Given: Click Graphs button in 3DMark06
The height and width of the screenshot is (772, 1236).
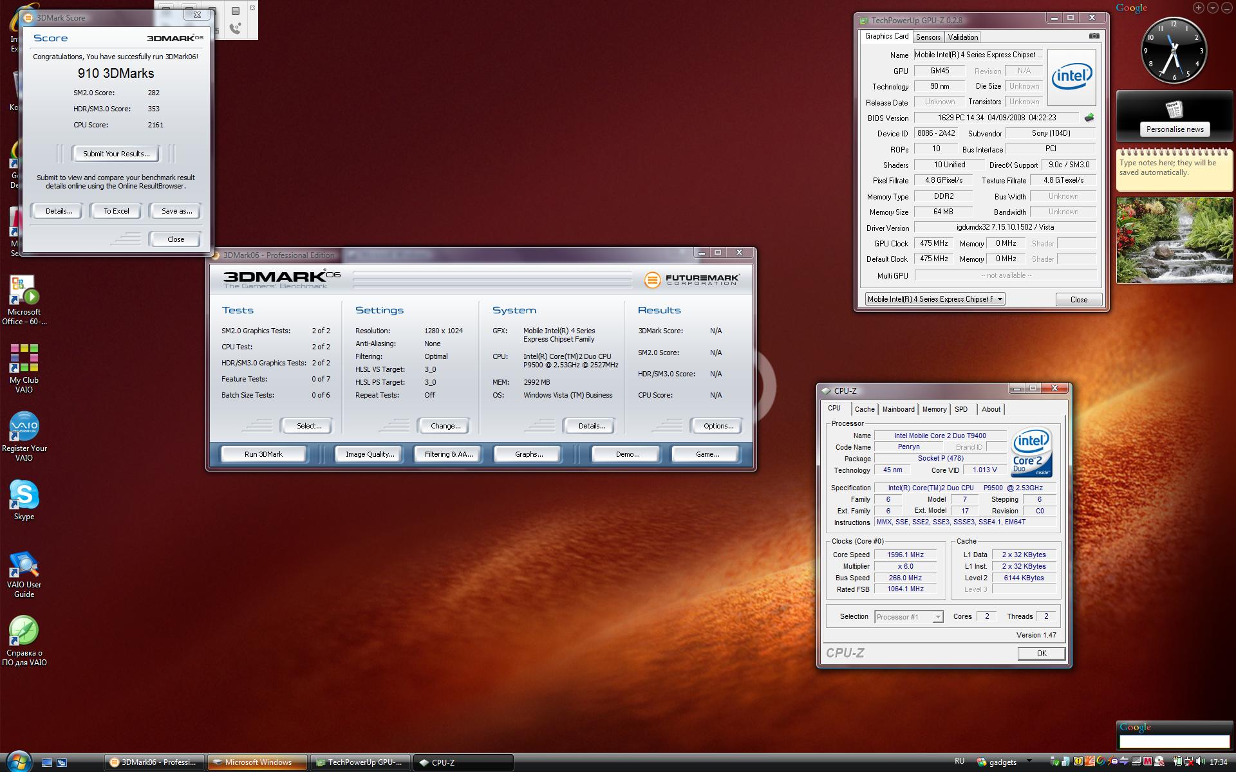Looking at the screenshot, I should click(529, 454).
